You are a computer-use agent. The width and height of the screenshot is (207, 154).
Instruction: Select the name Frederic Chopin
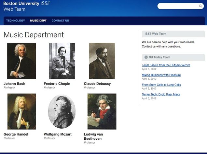57,83
